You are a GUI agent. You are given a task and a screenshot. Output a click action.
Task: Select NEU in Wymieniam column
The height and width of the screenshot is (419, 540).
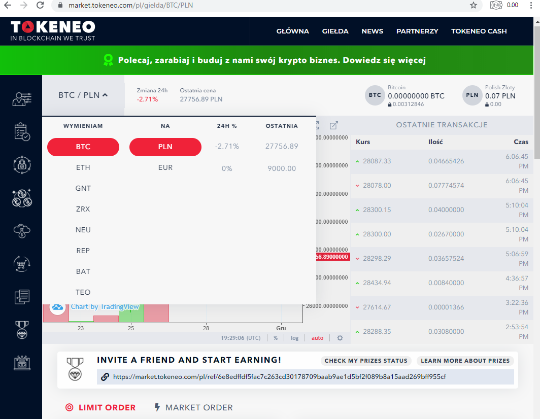(x=83, y=230)
